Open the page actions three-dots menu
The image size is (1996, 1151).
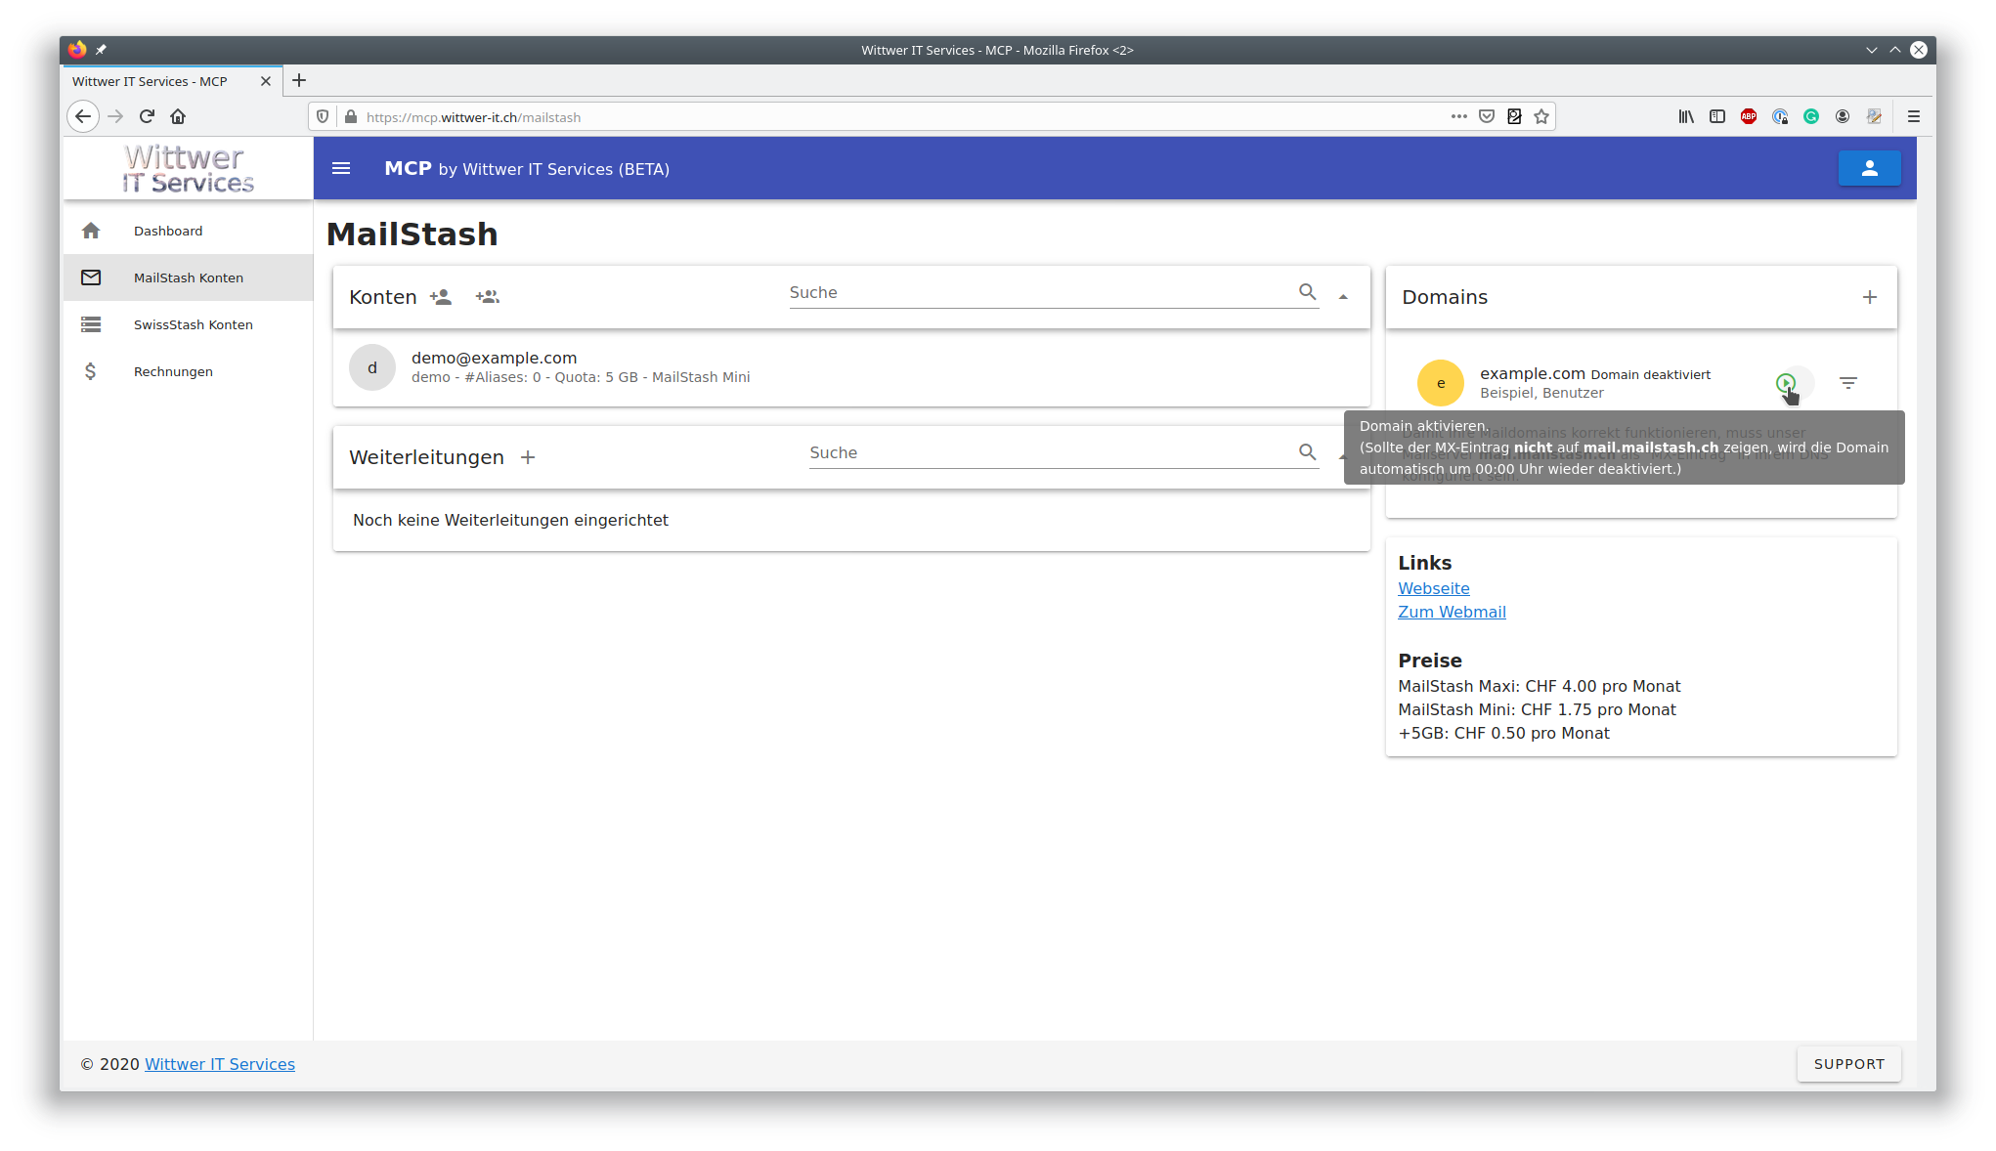pos(1458,116)
